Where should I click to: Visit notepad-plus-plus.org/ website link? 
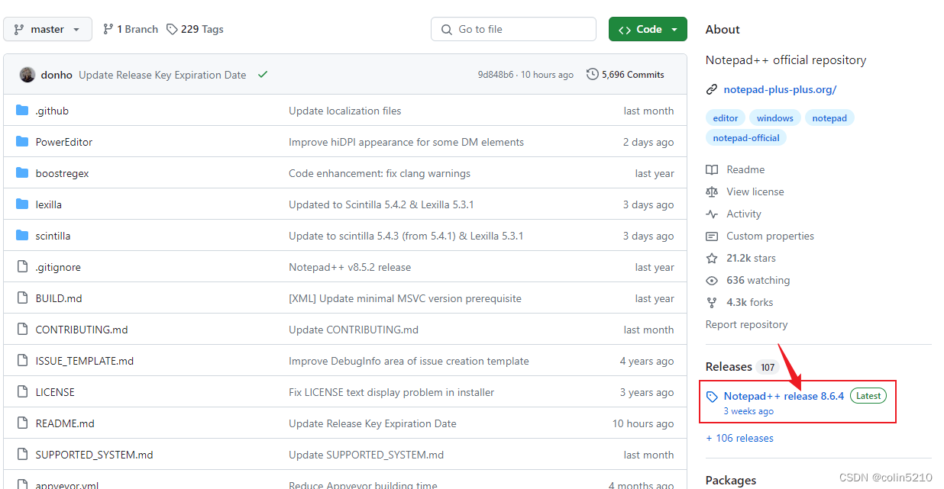click(780, 89)
